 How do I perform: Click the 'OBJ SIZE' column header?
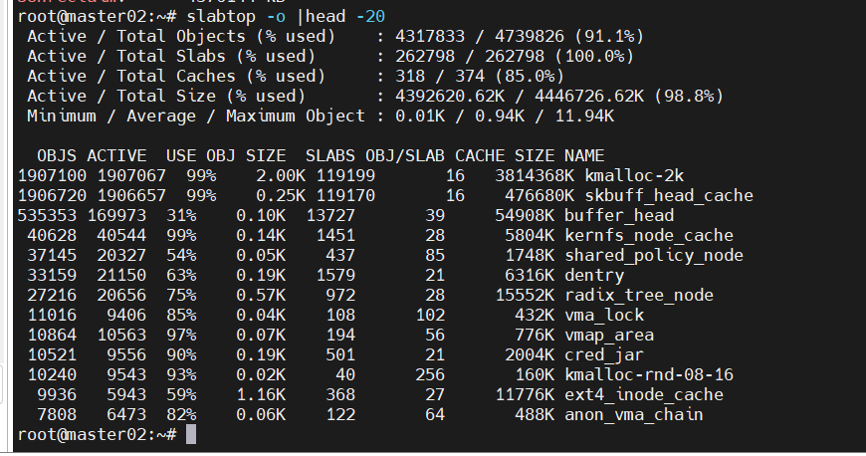click(x=246, y=156)
